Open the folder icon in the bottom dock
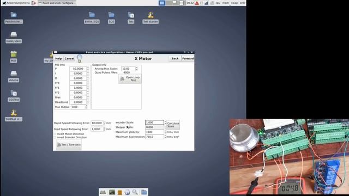The height and width of the screenshot is (196, 349). click(144, 192)
